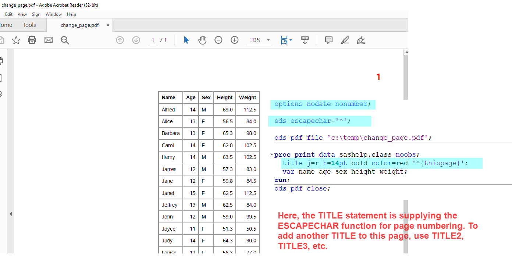512x256 pixels.
Task: Click the page number input field
Action: pyautogui.click(x=153, y=40)
